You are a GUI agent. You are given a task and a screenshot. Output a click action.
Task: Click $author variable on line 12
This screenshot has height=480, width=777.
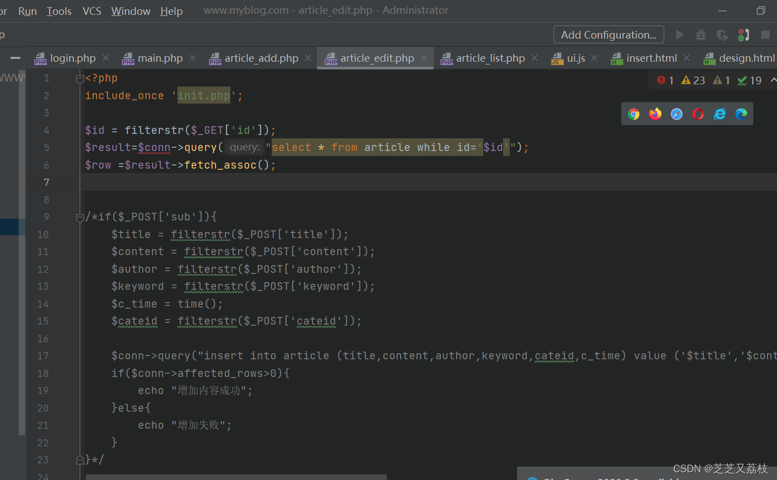point(134,269)
